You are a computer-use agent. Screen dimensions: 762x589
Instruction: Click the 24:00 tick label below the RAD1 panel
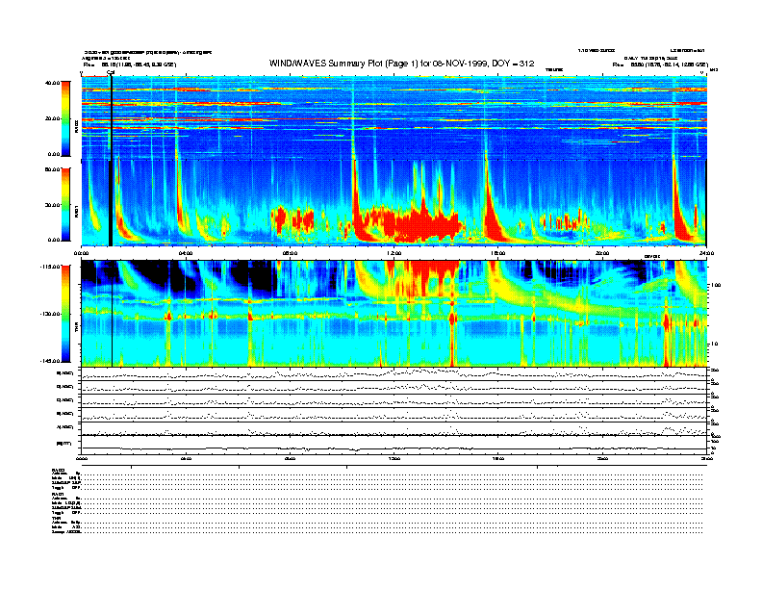tap(706, 253)
